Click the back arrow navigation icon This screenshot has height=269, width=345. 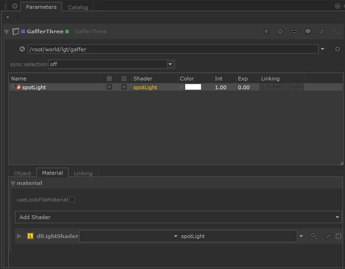coord(7,17)
